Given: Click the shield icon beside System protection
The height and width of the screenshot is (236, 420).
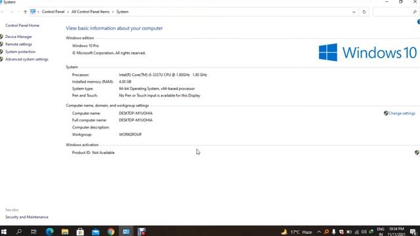Looking at the screenshot, I should pyautogui.click(x=1, y=52).
